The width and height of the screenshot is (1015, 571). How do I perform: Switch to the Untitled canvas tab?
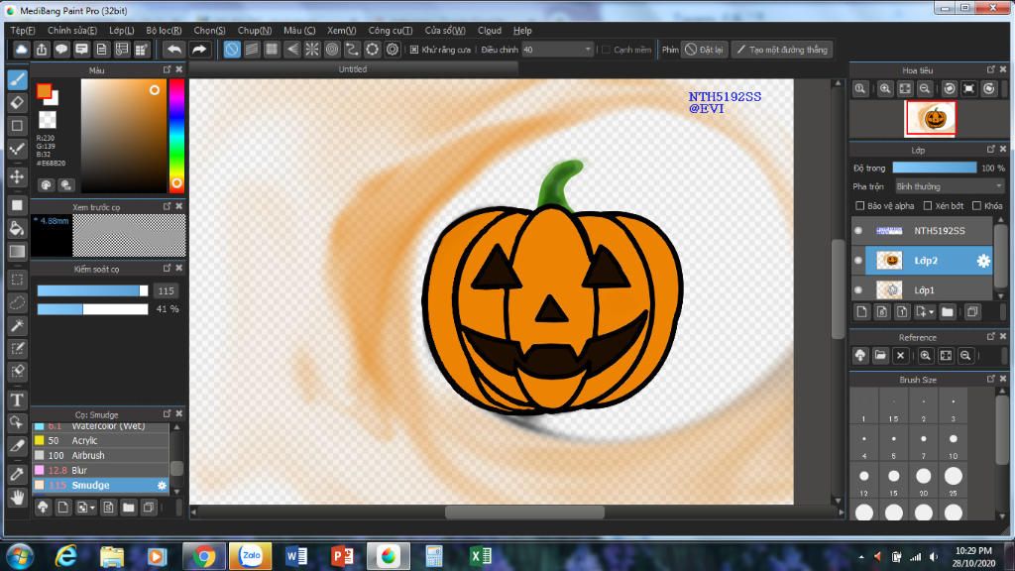click(353, 69)
